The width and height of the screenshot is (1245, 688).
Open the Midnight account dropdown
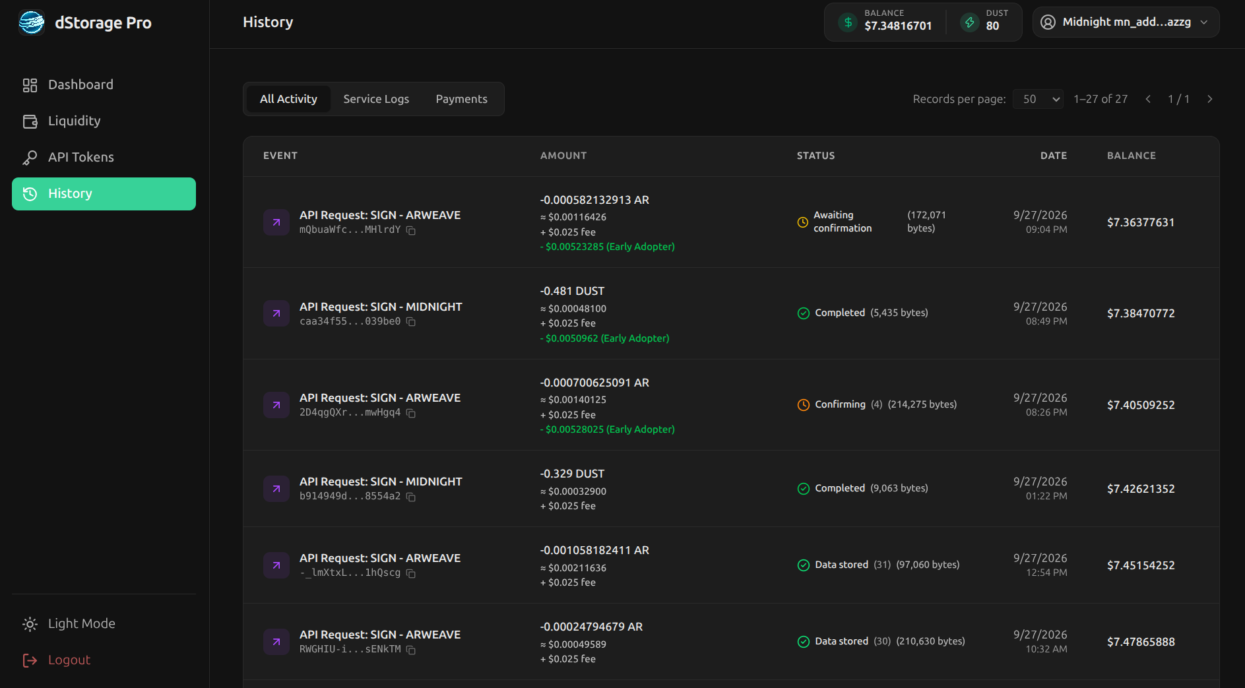[x=1126, y=22]
